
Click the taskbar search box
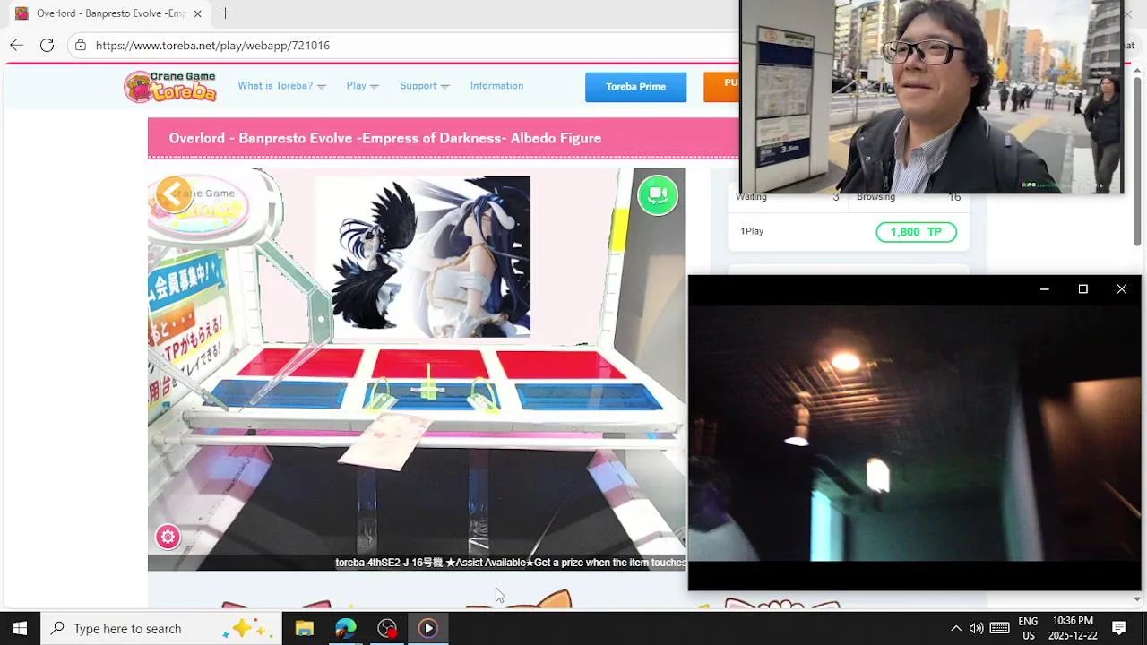[x=161, y=628]
